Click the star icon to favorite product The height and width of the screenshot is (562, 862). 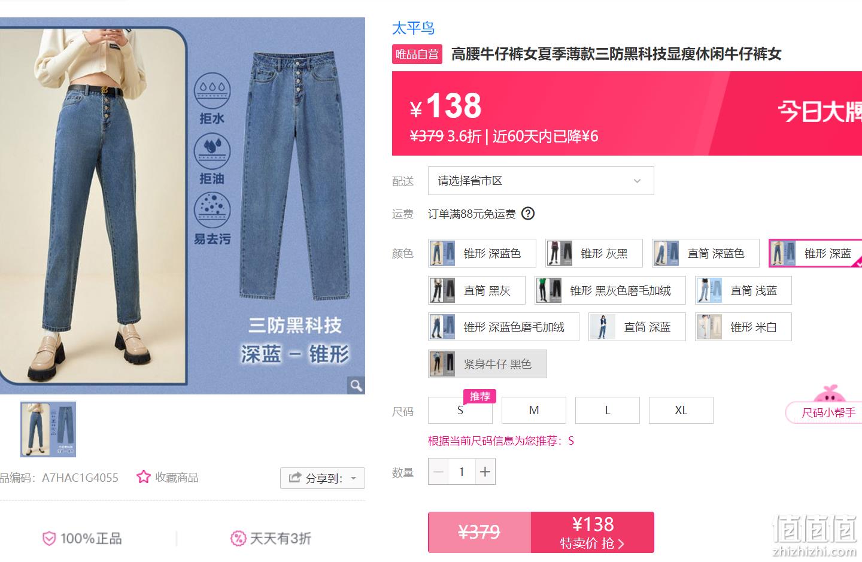pos(143,477)
